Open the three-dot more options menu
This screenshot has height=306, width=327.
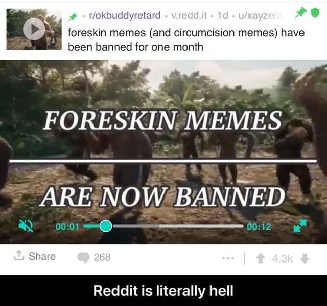point(228,258)
